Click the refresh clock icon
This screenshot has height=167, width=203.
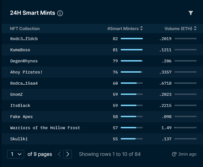pos(174,154)
